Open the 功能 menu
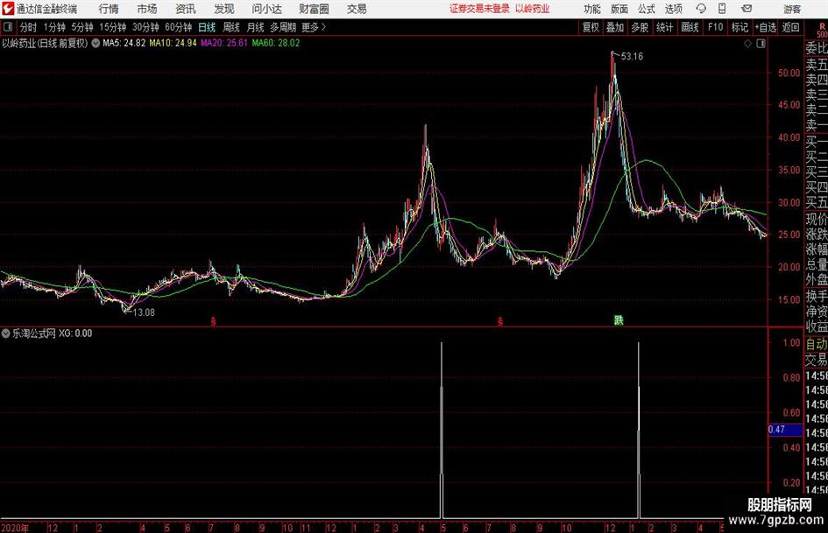 (x=592, y=9)
